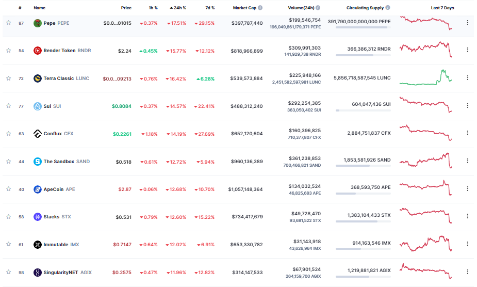Image resolution: width=477 pixels, height=287 pixels.
Task: Toggle watchlist star for Terra Classic
Action: [x=9, y=78]
